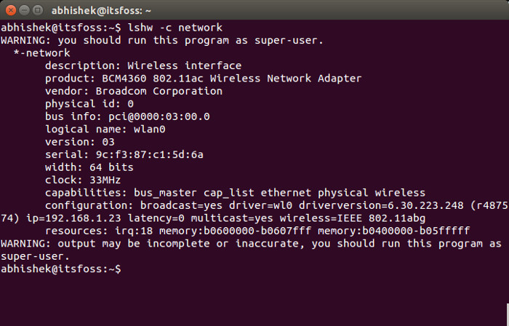Click the abhishek@itsfoss title bar text

[x=111, y=11]
